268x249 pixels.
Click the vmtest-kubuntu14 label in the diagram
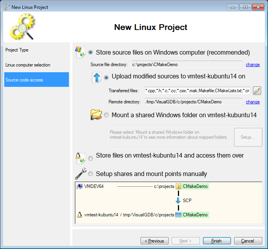pos(101,215)
